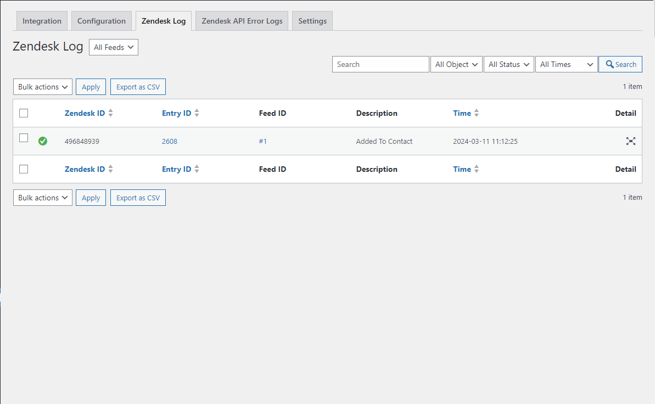Click green success status icon in log row
This screenshot has width=655, height=404.
coord(43,141)
